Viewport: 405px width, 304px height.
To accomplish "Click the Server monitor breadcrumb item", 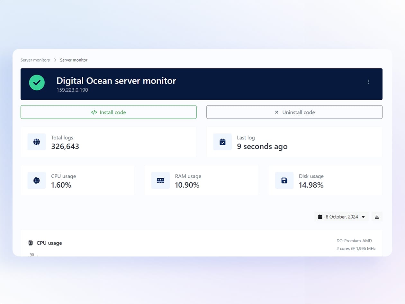I will coord(74,60).
